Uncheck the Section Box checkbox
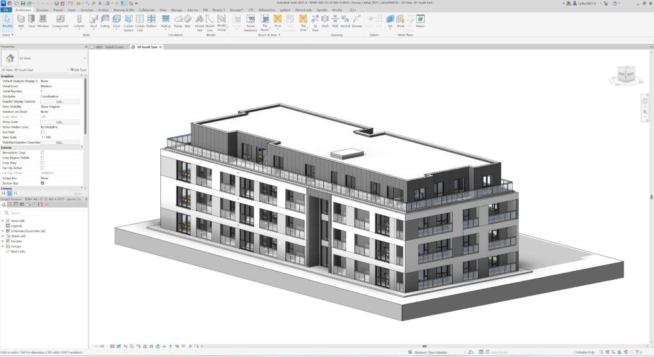654x357 pixels. pos(43,183)
